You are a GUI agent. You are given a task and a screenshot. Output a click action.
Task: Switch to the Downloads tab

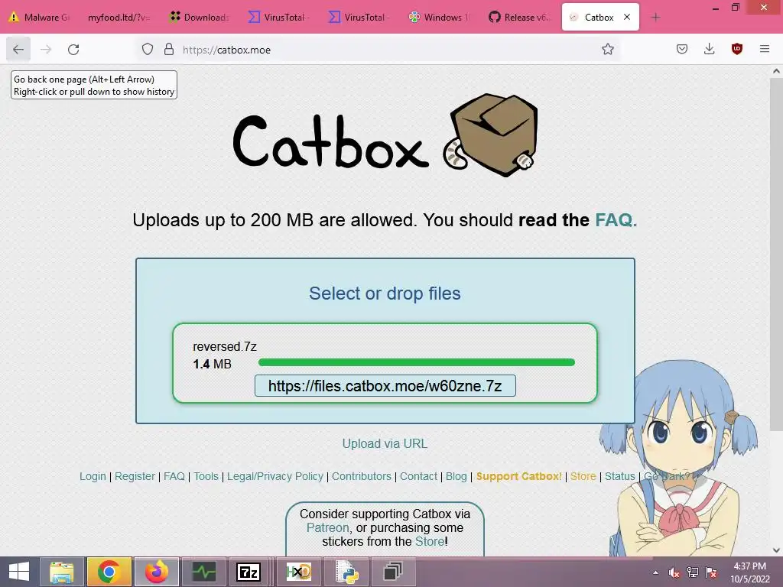coord(199,18)
